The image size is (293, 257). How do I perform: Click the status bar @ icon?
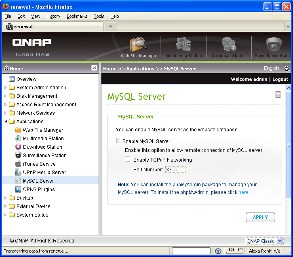click(x=218, y=251)
